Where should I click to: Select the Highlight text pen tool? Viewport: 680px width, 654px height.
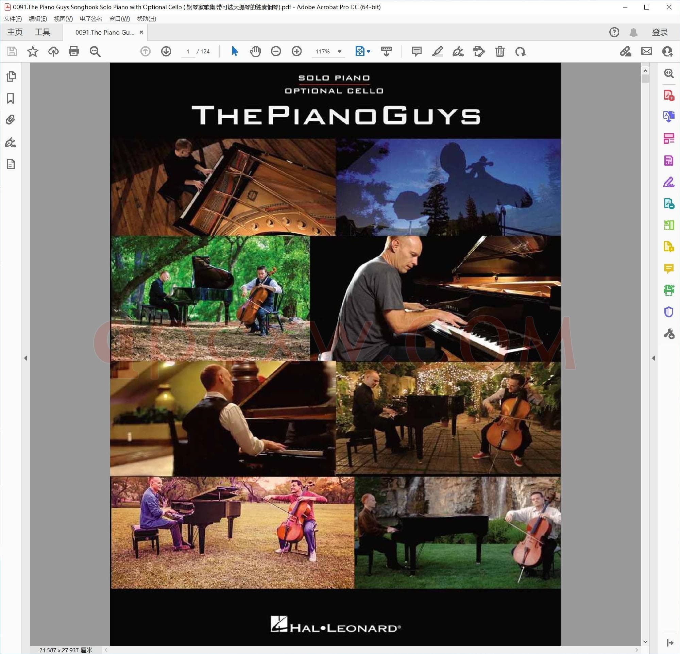[x=437, y=51]
